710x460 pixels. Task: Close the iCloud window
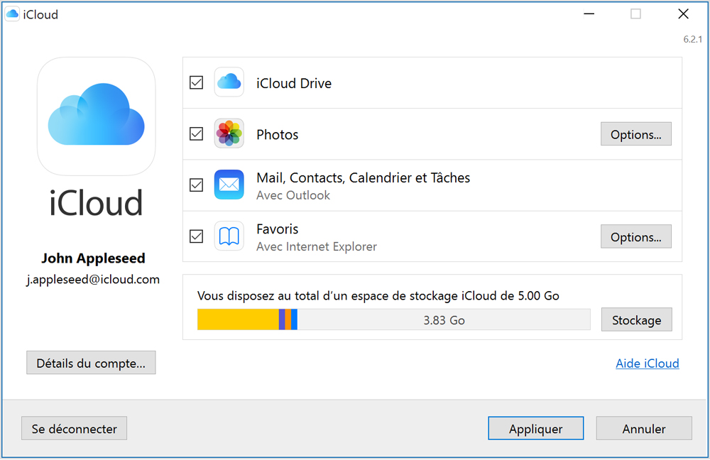pyautogui.click(x=683, y=14)
